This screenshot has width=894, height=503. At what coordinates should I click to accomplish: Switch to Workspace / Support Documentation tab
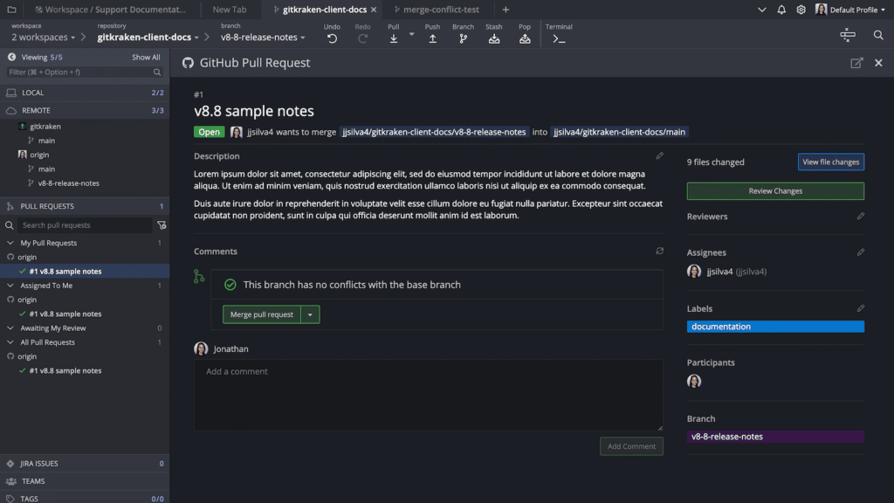111,10
